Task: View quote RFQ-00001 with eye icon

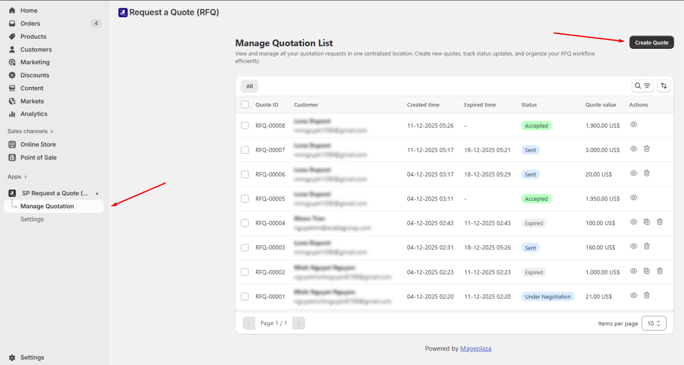Action: click(x=634, y=295)
